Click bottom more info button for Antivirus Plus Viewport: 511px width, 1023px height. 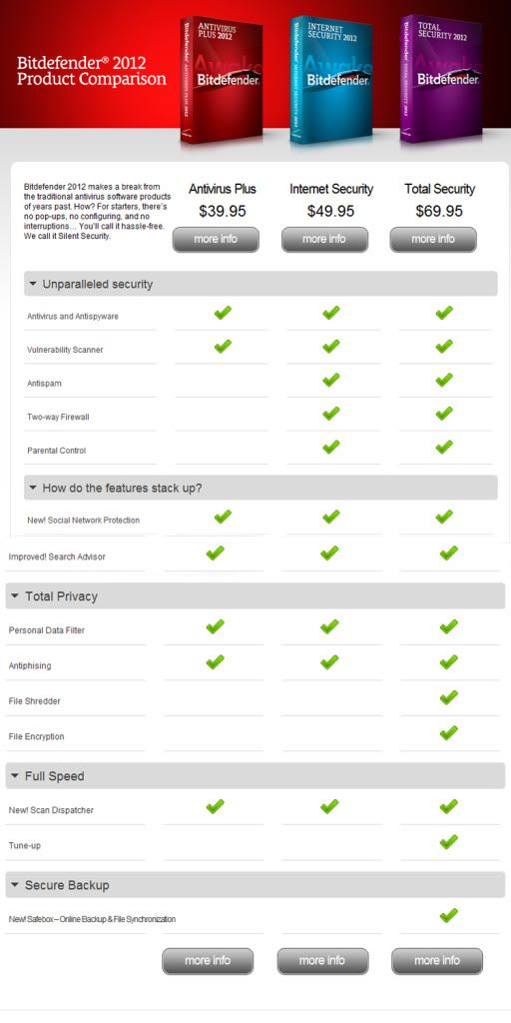[x=208, y=961]
